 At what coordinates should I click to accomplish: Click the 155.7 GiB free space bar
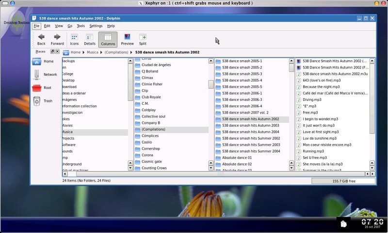(342, 181)
